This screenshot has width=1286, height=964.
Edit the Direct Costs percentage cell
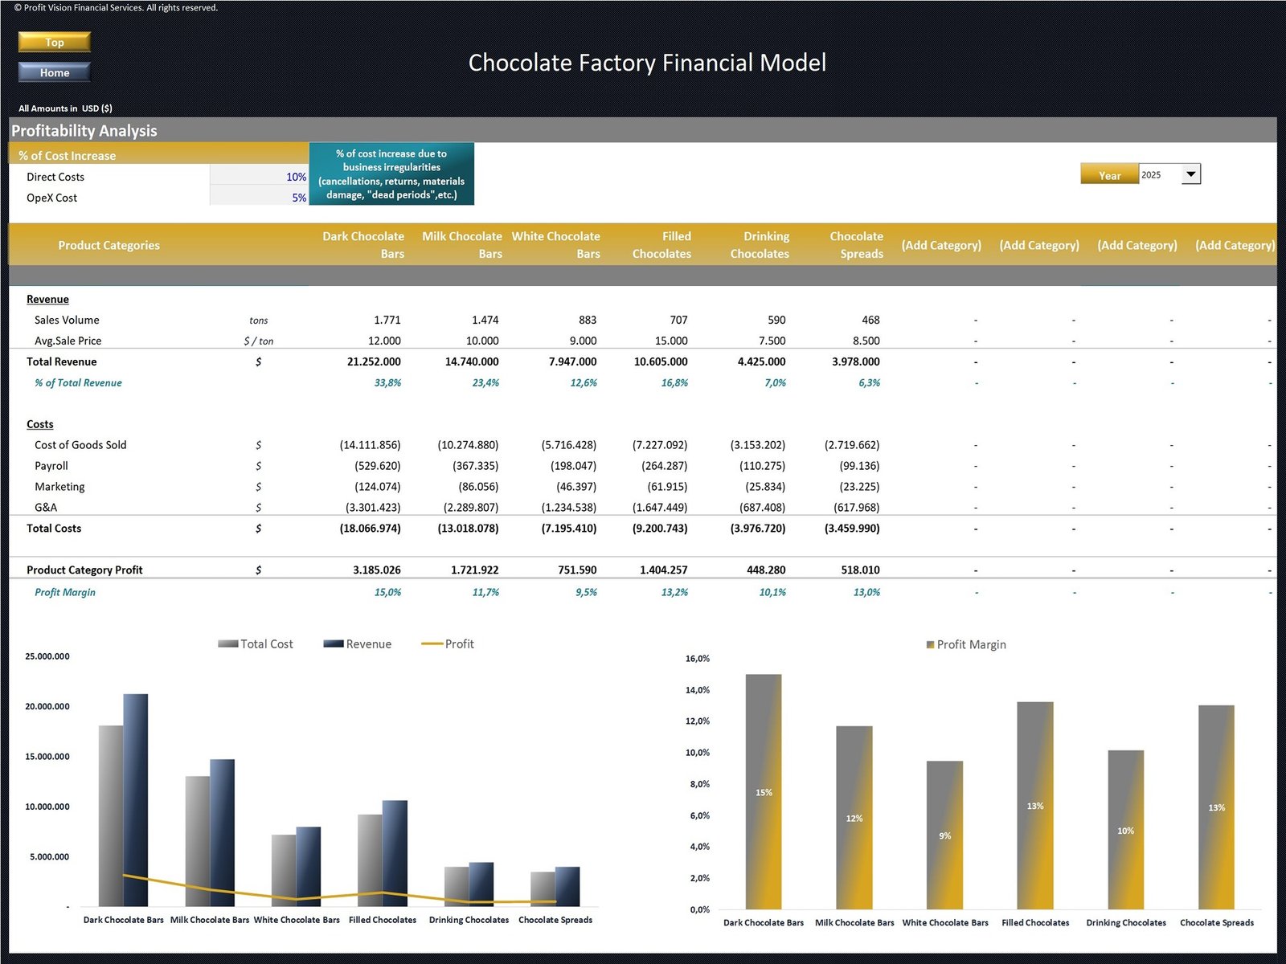(259, 177)
